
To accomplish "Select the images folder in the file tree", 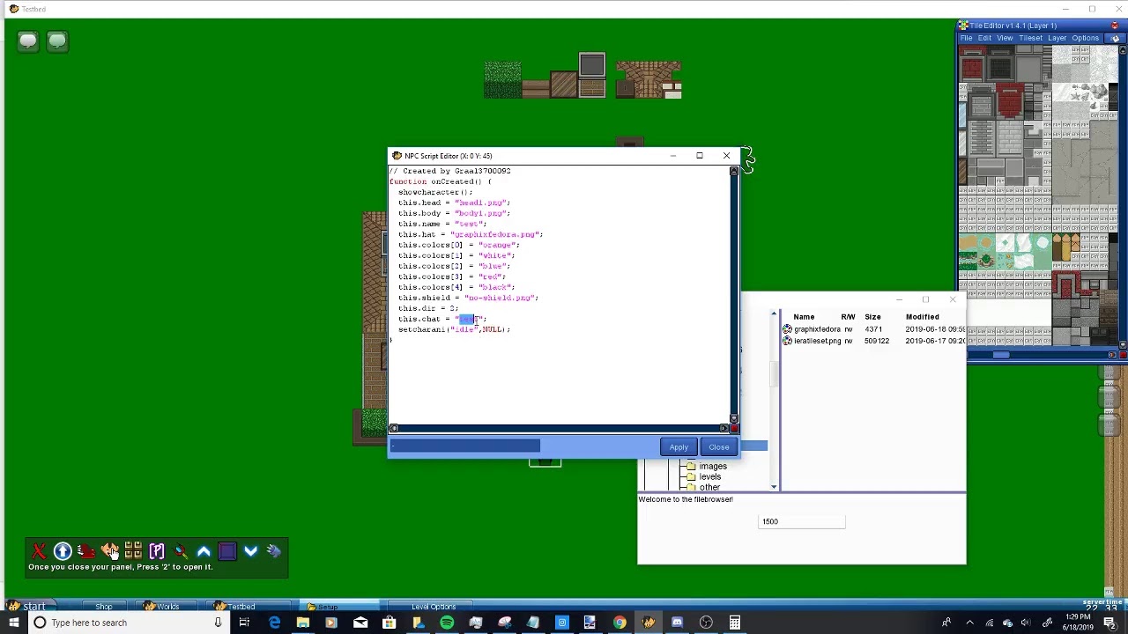I will (712, 467).
